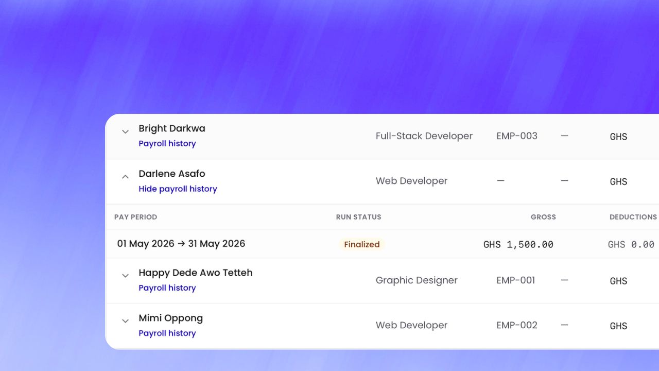Select the name Happy Dede Awo Tetteh
This screenshot has width=659, height=371.
196,273
